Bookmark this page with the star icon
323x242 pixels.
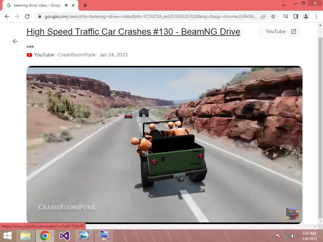[x=273, y=16]
